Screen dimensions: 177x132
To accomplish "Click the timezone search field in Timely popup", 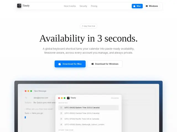I will (x=115, y=98).
